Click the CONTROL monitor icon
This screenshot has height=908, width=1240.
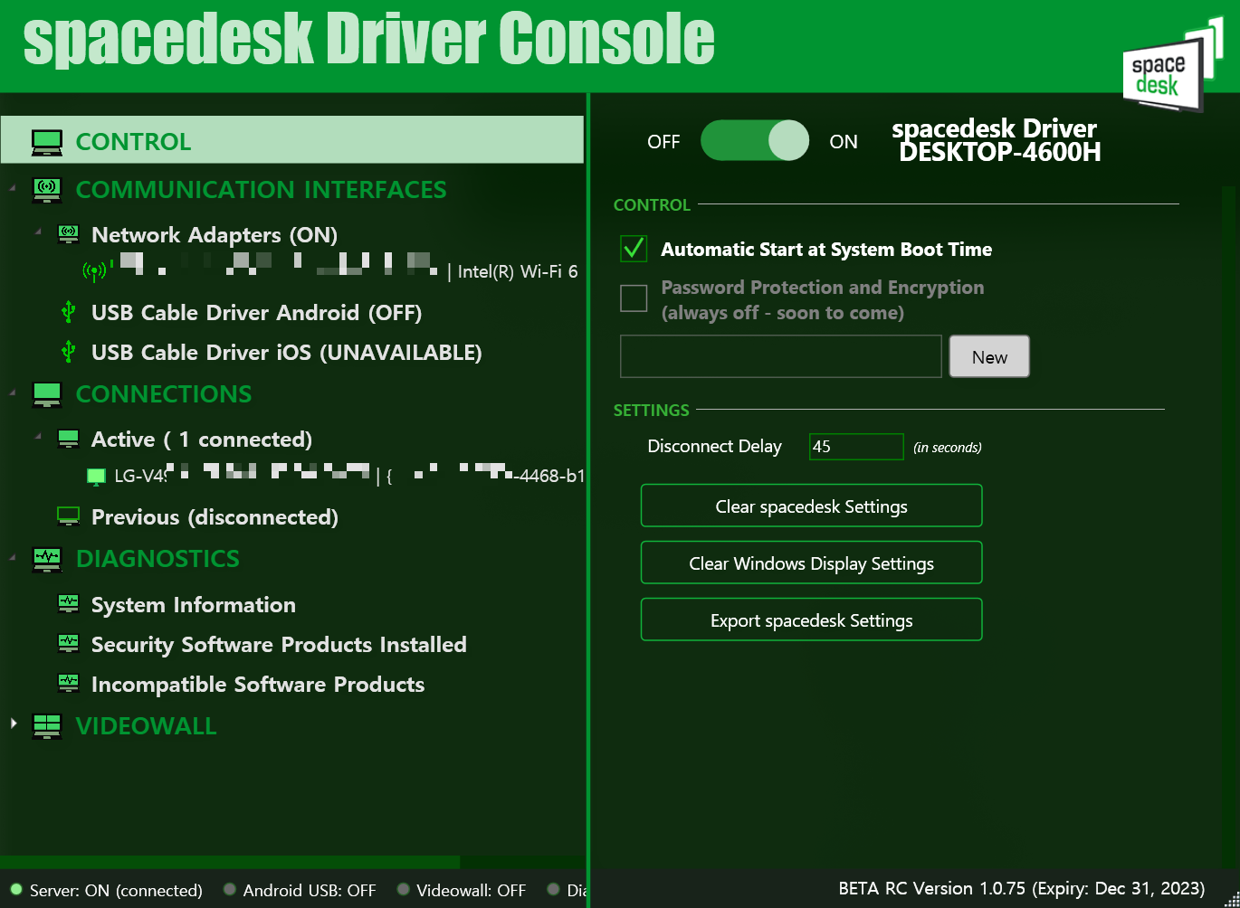[x=47, y=142]
